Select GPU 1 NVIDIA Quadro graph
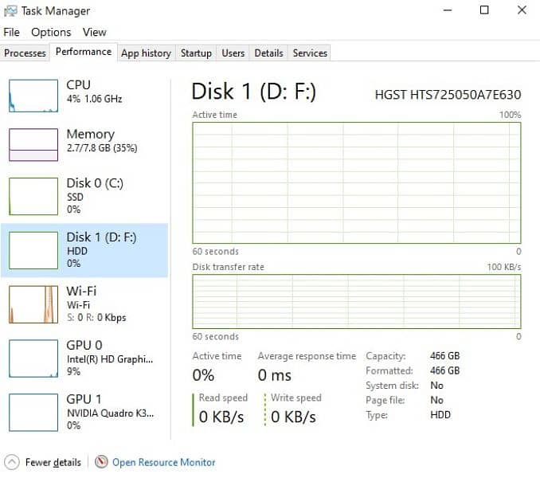Screen dimensions: 540x478 [x=33, y=412]
